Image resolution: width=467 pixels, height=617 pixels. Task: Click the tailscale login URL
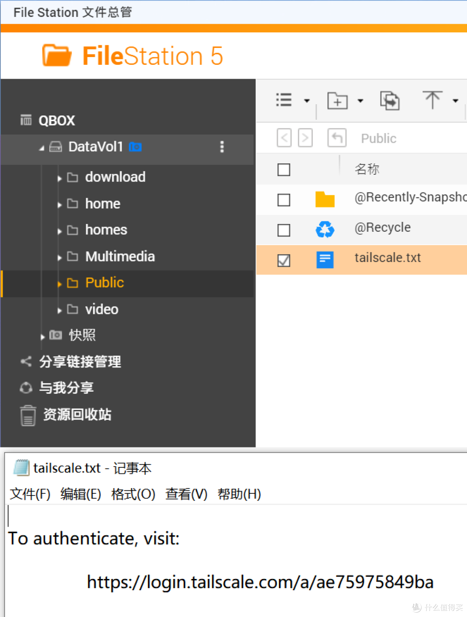[x=259, y=582]
